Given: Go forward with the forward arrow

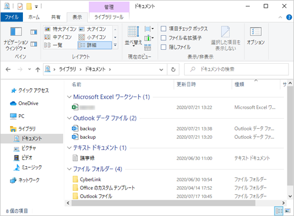Looking at the screenshot, I should point(20,69).
